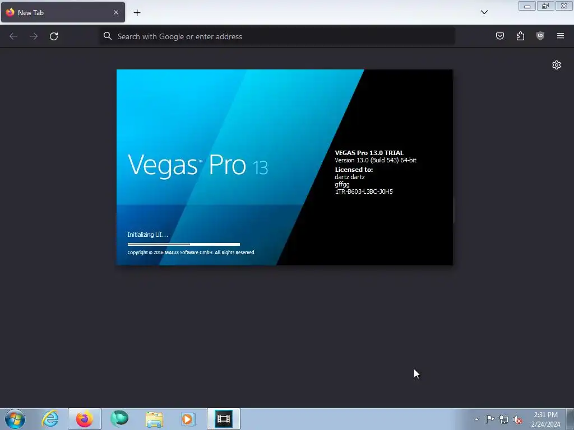Expand the list all tabs chevron

pyautogui.click(x=484, y=12)
